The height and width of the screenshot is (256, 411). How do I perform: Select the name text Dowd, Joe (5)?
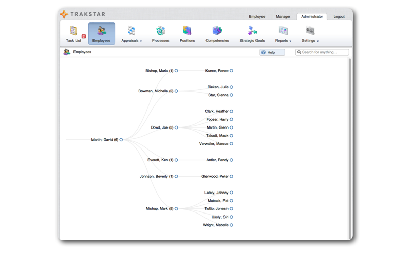(x=162, y=127)
